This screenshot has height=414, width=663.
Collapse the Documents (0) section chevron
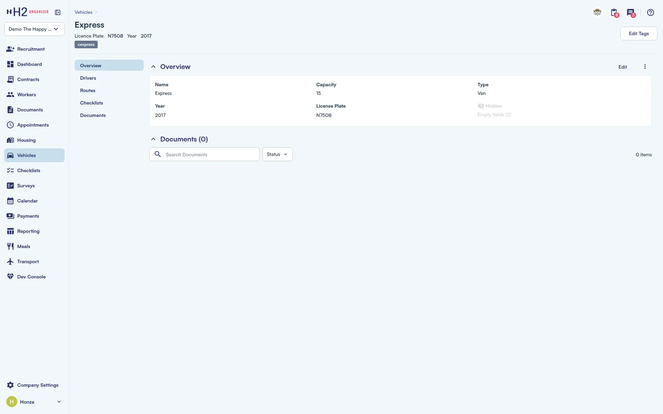click(153, 139)
